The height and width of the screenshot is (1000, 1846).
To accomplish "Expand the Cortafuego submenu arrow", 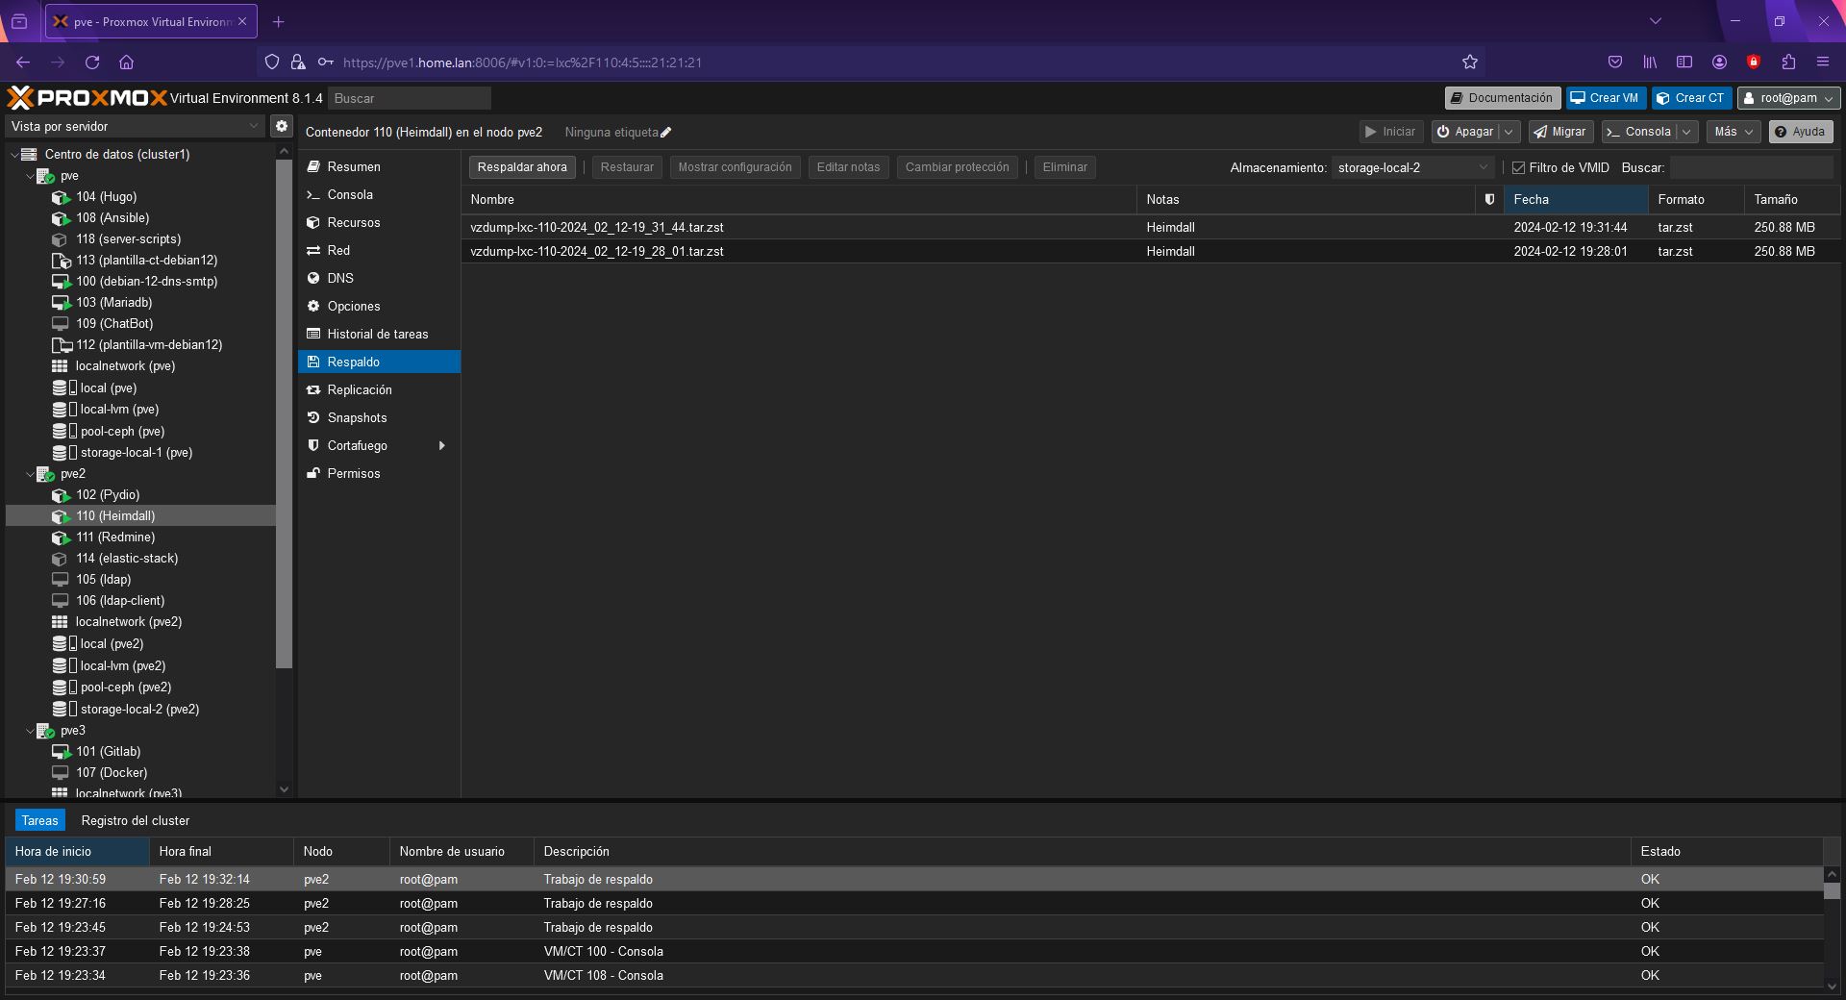I will click(442, 446).
